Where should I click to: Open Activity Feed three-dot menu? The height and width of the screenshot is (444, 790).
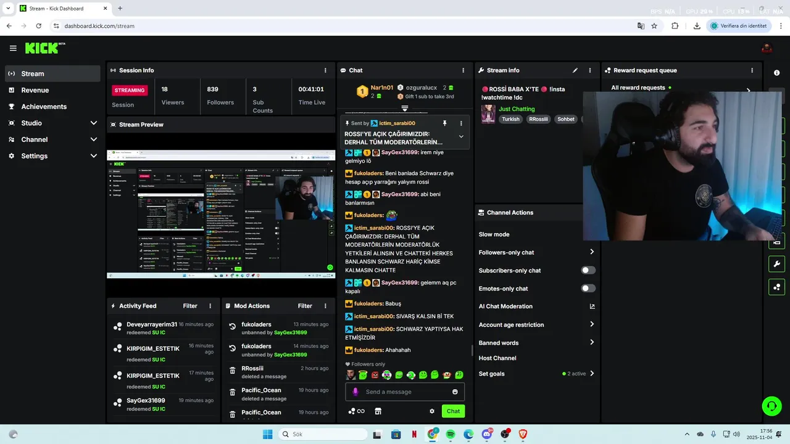click(210, 306)
